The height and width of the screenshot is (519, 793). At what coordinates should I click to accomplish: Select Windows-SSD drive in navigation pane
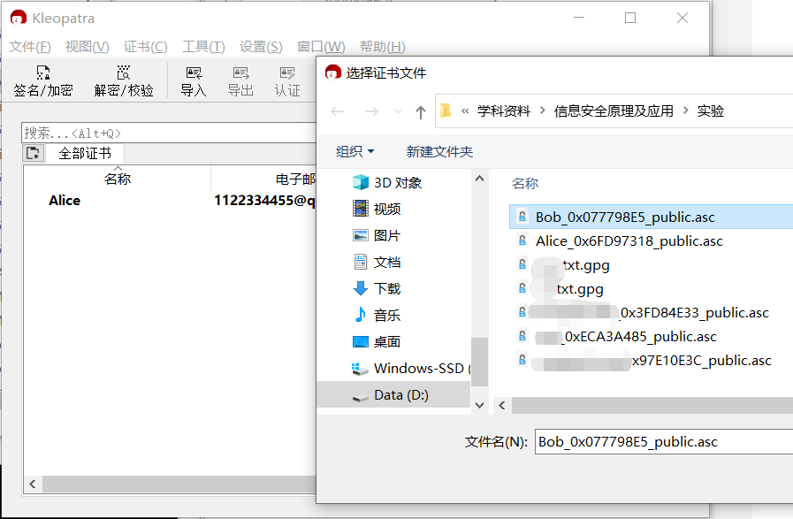tap(410, 369)
